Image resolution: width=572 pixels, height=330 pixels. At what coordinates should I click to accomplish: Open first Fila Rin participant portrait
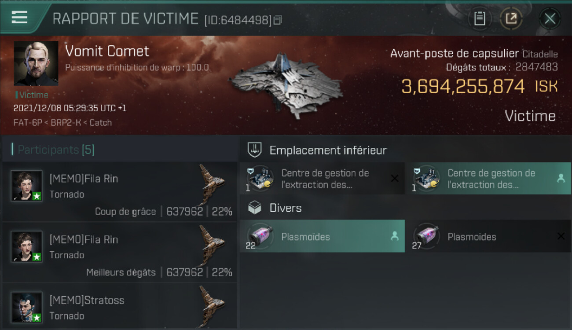27,186
